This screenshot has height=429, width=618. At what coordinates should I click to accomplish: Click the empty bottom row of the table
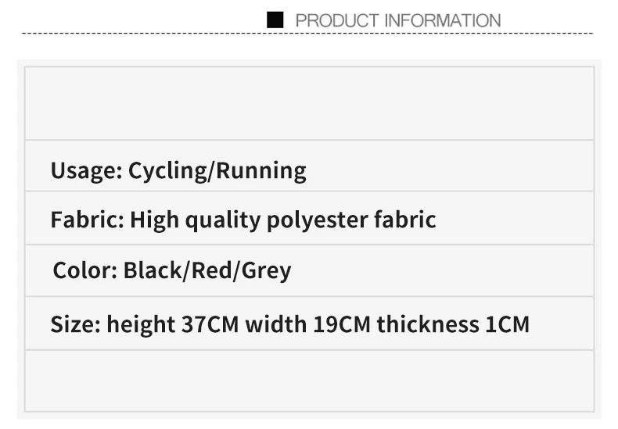[309, 381]
